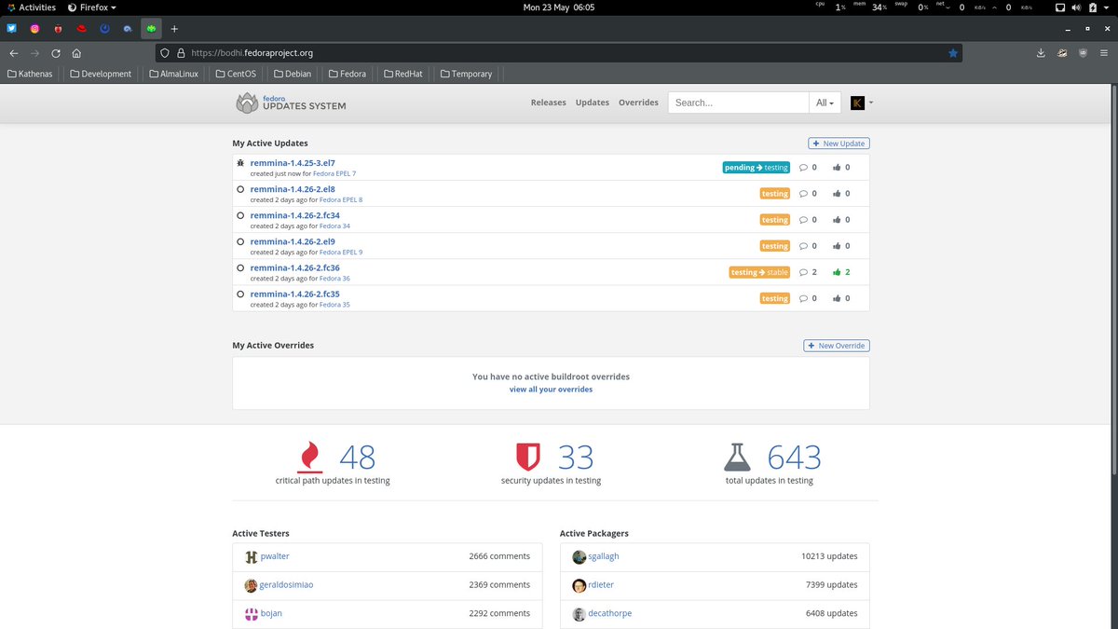Open the Updates menu item
This screenshot has width=1118, height=629.
coord(592,103)
